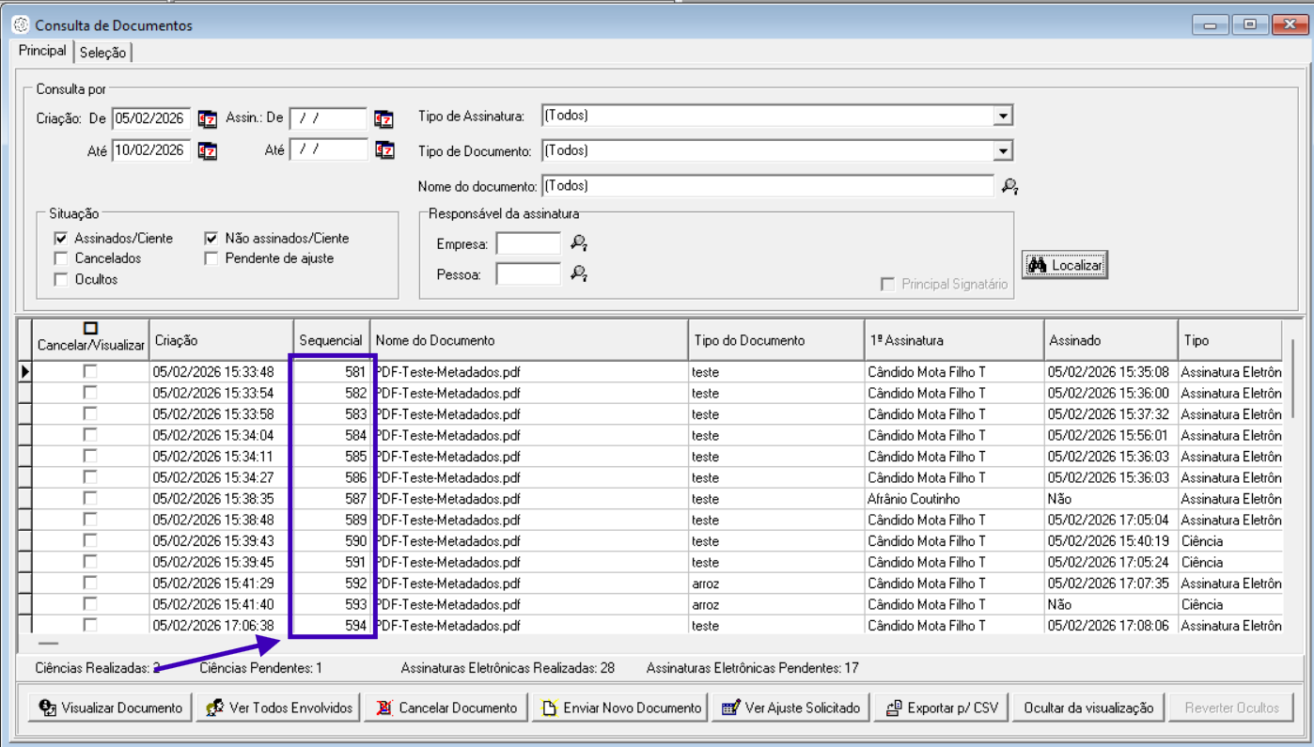Viewport: 1314px width, 747px height.
Task: Click the select-all box in Cancelar/Visualizar header
Action: pyautogui.click(x=90, y=328)
